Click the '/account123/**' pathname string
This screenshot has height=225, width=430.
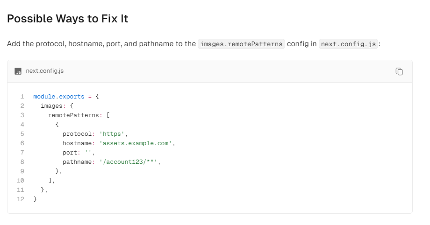point(129,162)
